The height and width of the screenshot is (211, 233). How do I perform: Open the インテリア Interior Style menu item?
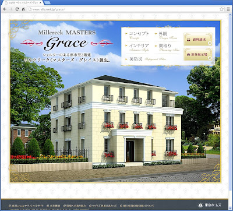(x=137, y=48)
